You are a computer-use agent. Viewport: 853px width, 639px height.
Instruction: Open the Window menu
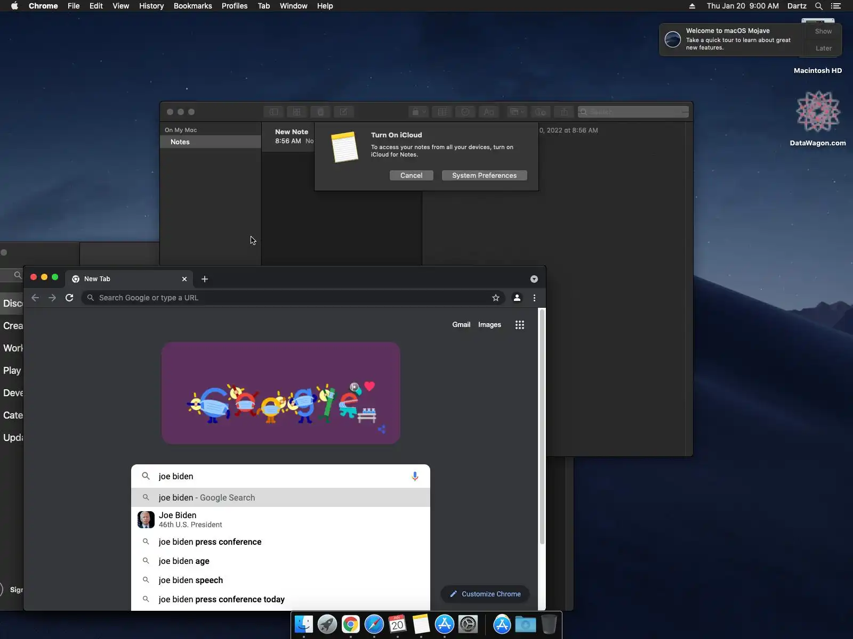294,6
